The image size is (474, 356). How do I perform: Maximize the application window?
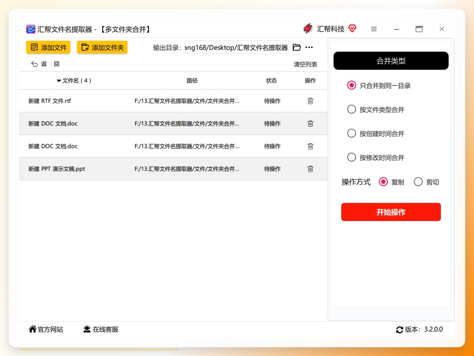(419, 29)
